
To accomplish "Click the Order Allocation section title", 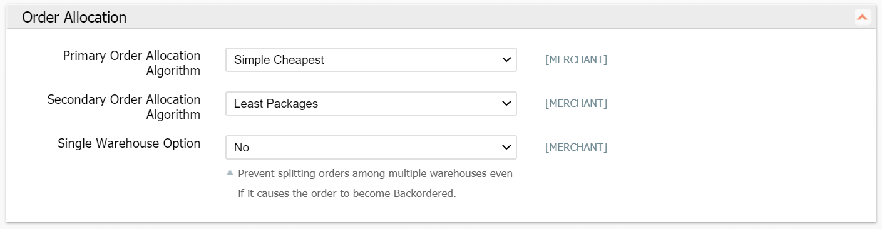I will coord(74,18).
